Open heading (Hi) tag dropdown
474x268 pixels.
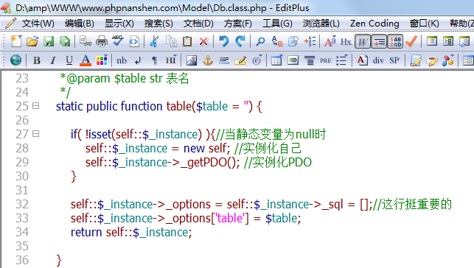point(171,60)
